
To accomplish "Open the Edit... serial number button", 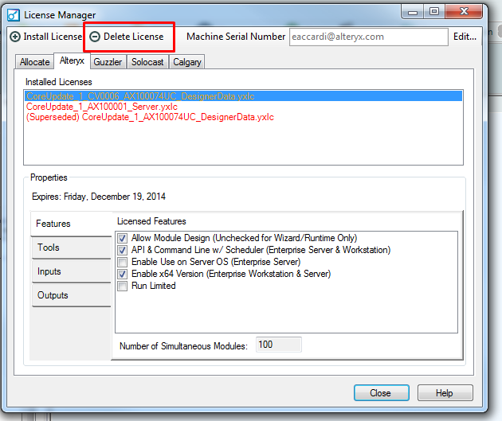I will 465,37.
